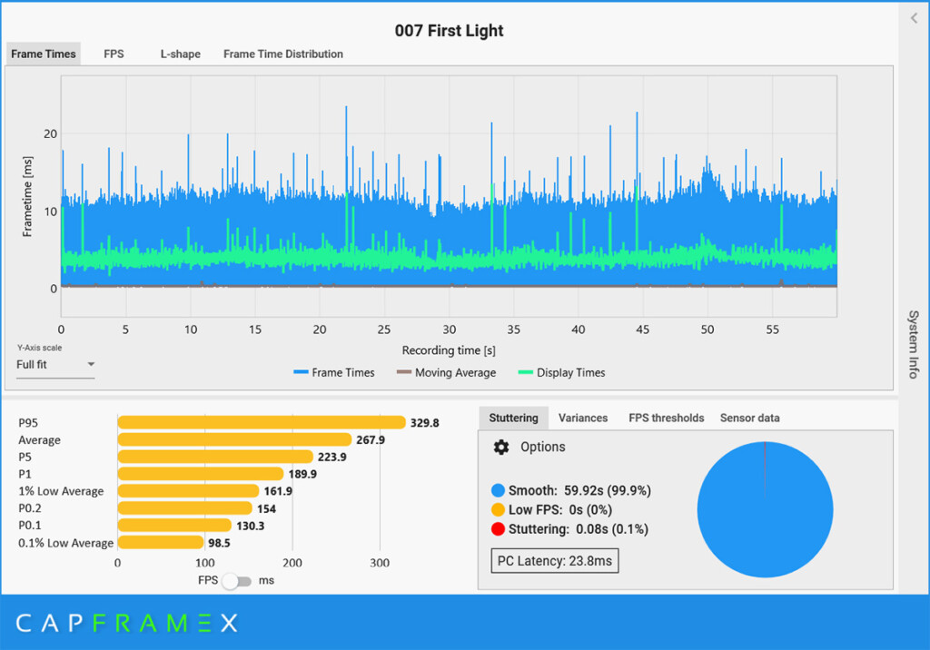
Task: Click the orange Low FPS legend dot
Action: point(499,510)
